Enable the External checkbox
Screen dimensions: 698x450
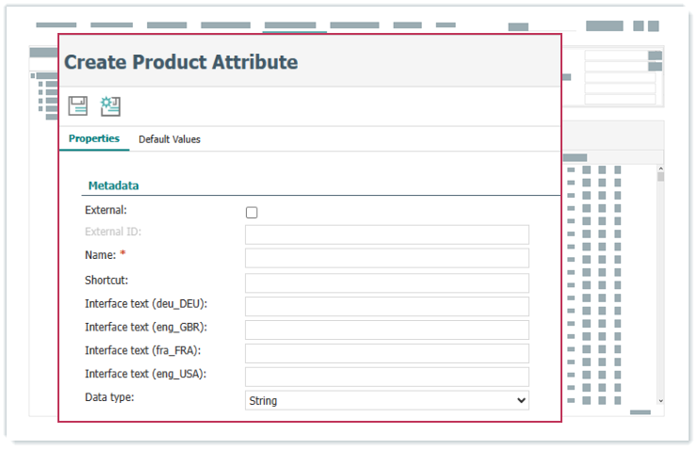coord(252,213)
